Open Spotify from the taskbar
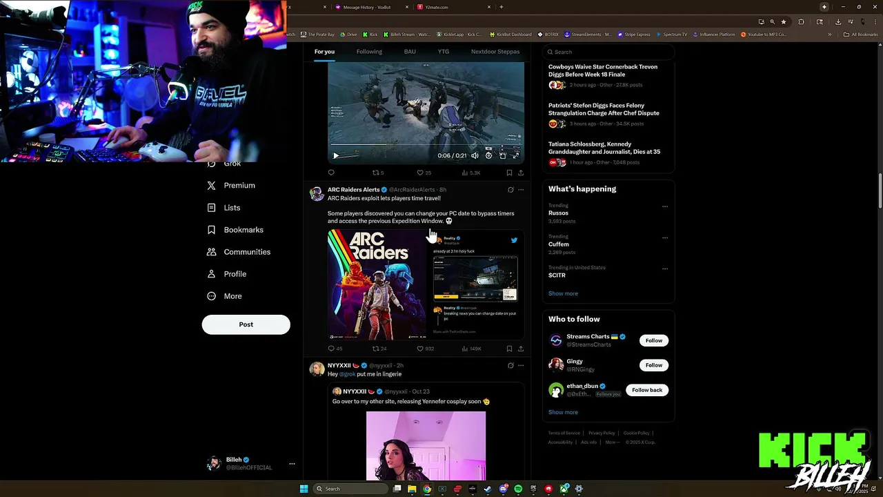The height and width of the screenshot is (497, 883). pos(518,489)
